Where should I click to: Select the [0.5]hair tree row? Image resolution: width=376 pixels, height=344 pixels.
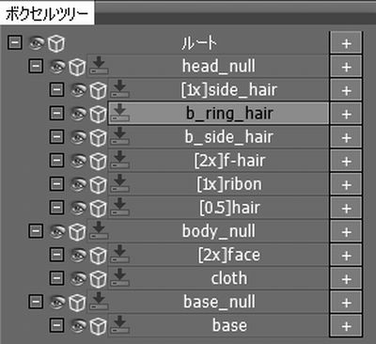pyautogui.click(x=218, y=208)
